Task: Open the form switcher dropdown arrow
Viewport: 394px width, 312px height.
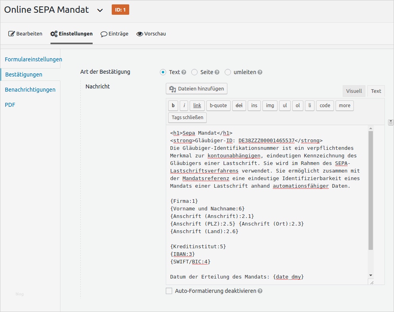Action: click(x=100, y=10)
